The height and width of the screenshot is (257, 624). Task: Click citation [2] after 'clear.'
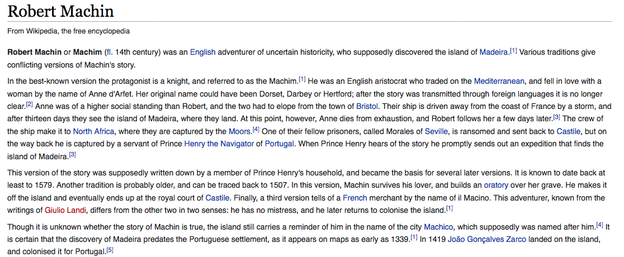pyautogui.click(x=30, y=104)
